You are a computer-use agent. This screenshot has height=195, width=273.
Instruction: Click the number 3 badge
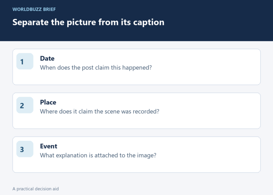tap(25, 149)
